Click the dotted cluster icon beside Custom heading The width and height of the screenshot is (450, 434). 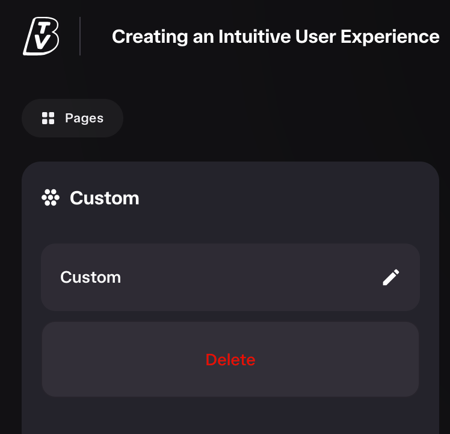point(51,198)
